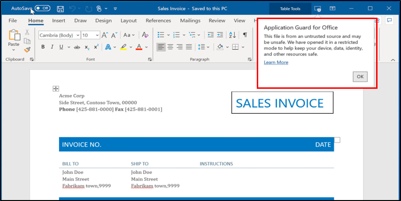401x201 pixels.
Task: Switch to the Review tab
Action: pyautogui.click(x=217, y=21)
